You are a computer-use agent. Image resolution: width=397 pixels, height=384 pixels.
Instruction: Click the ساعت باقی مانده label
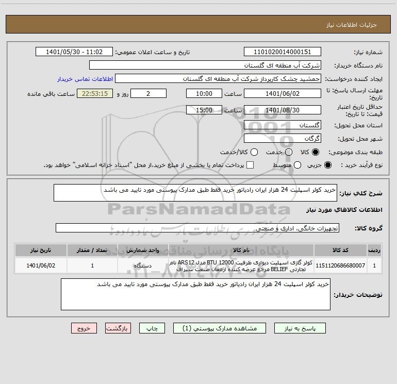(x=51, y=94)
